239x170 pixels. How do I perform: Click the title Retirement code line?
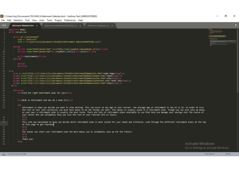tap(32, 56)
